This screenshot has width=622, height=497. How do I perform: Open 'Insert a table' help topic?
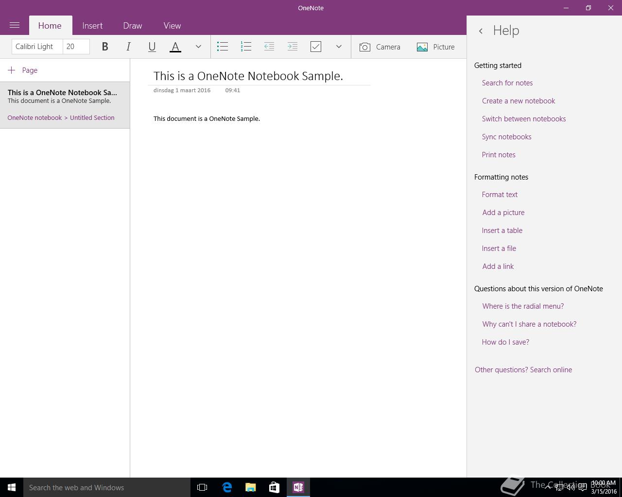click(x=502, y=231)
